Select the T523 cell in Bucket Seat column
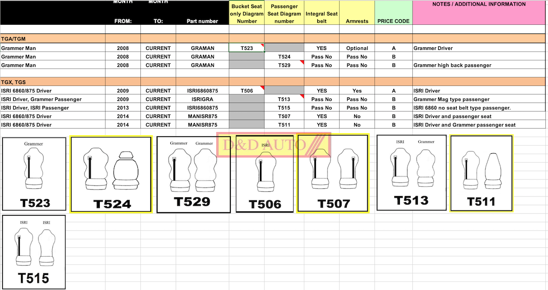Image resolution: width=548 pixels, height=290 pixels. click(247, 48)
